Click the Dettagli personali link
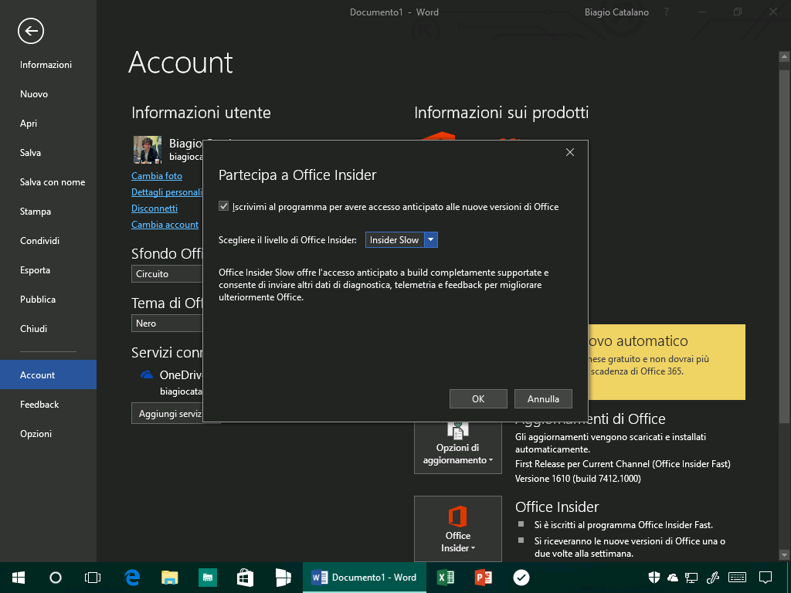The width and height of the screenshot is (791, 593). (x=167, y=191)
